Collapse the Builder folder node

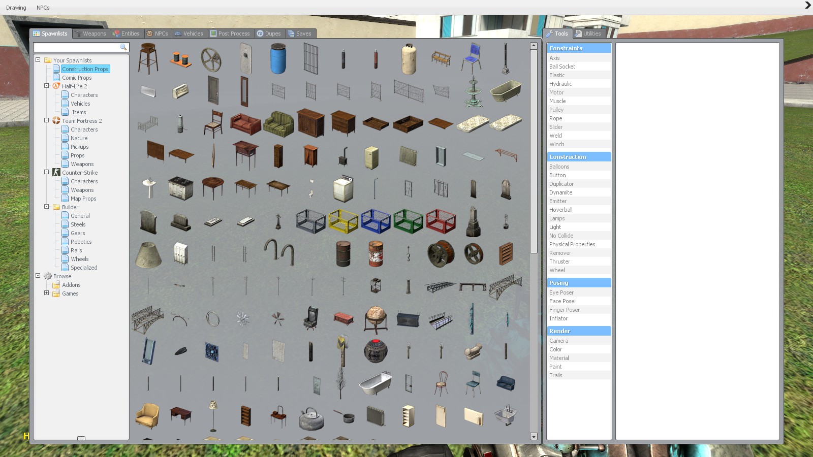(46, 207)
